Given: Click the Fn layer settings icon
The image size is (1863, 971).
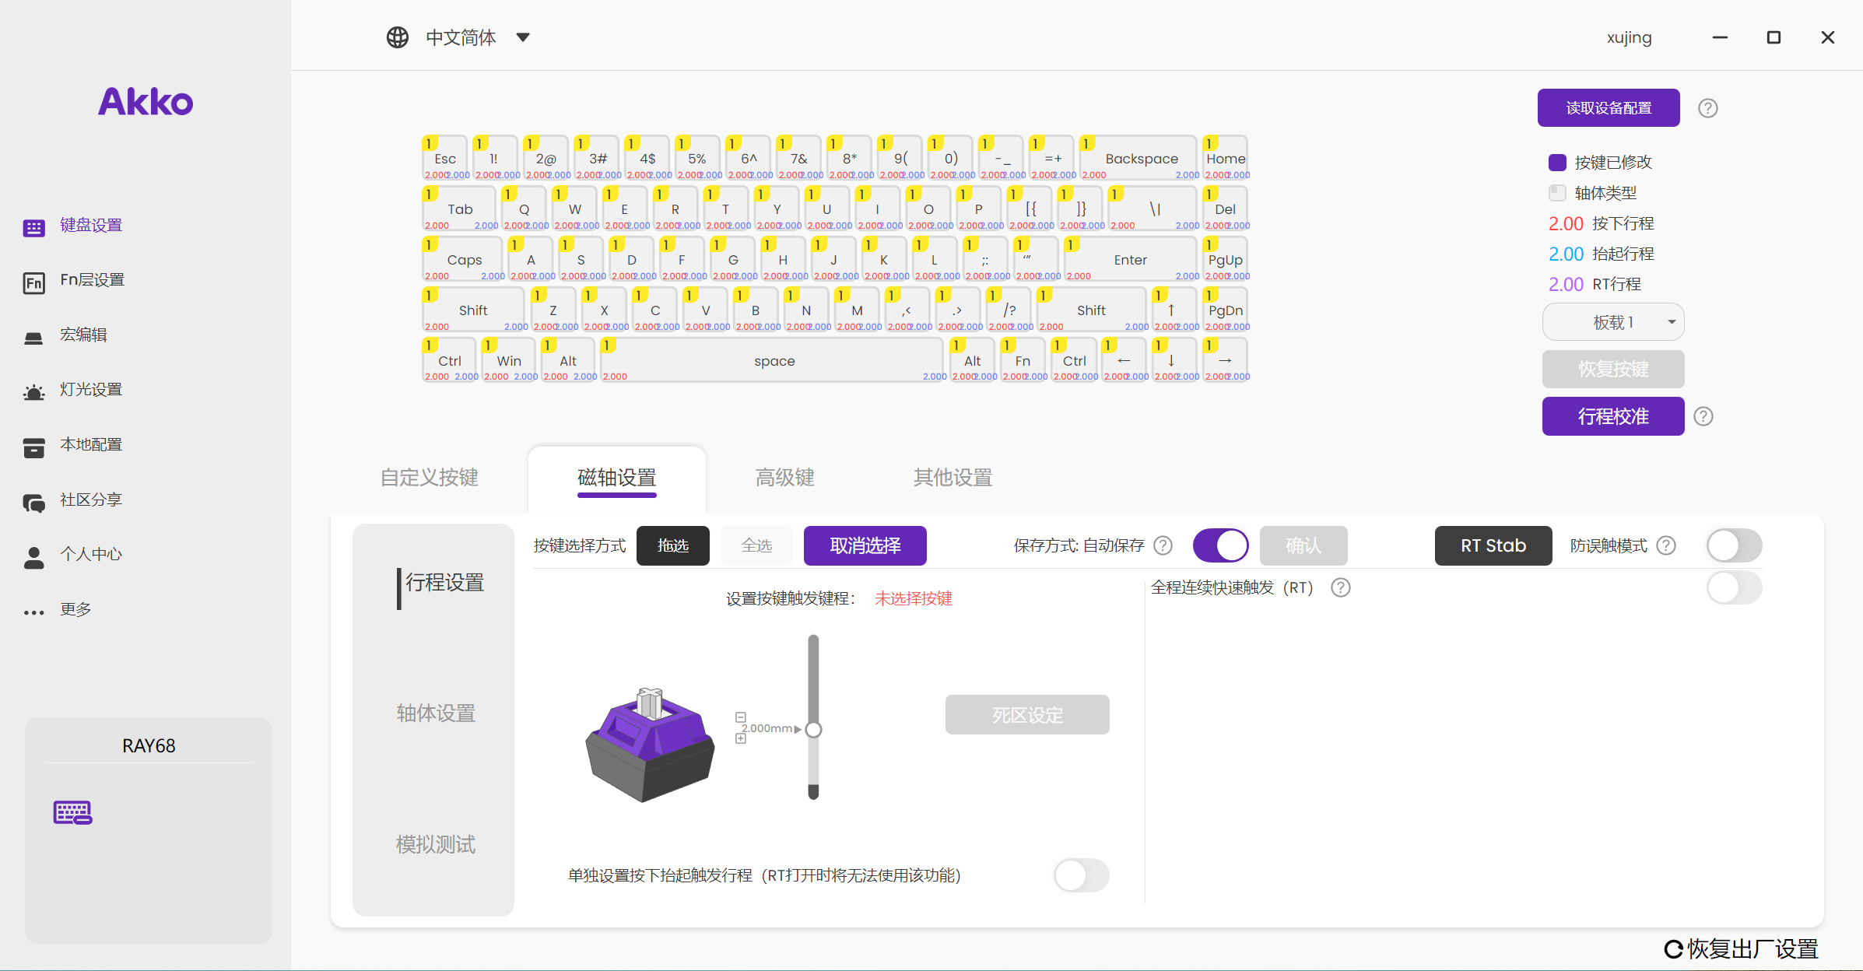Looking at the screenshot, I should click(33, 282).
